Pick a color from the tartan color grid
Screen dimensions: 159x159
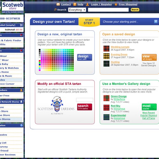click(x=56, y=60)
